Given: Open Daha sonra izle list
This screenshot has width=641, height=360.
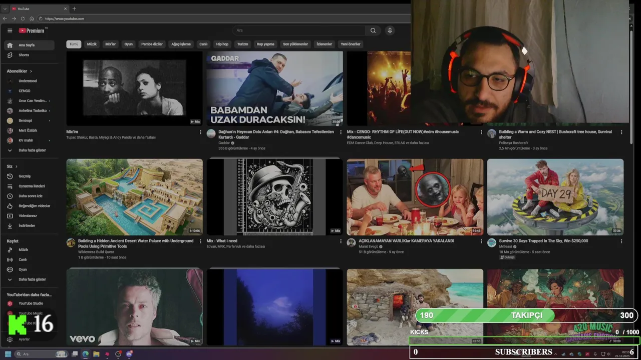Looking at the screenshot, I should pos(30,196).
